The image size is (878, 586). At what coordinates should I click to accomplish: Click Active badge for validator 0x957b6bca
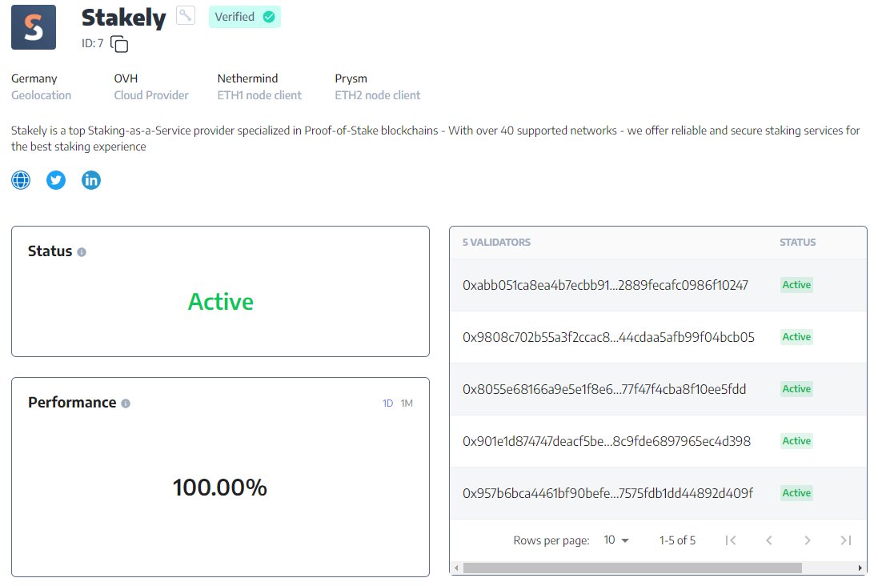point(796,493)
